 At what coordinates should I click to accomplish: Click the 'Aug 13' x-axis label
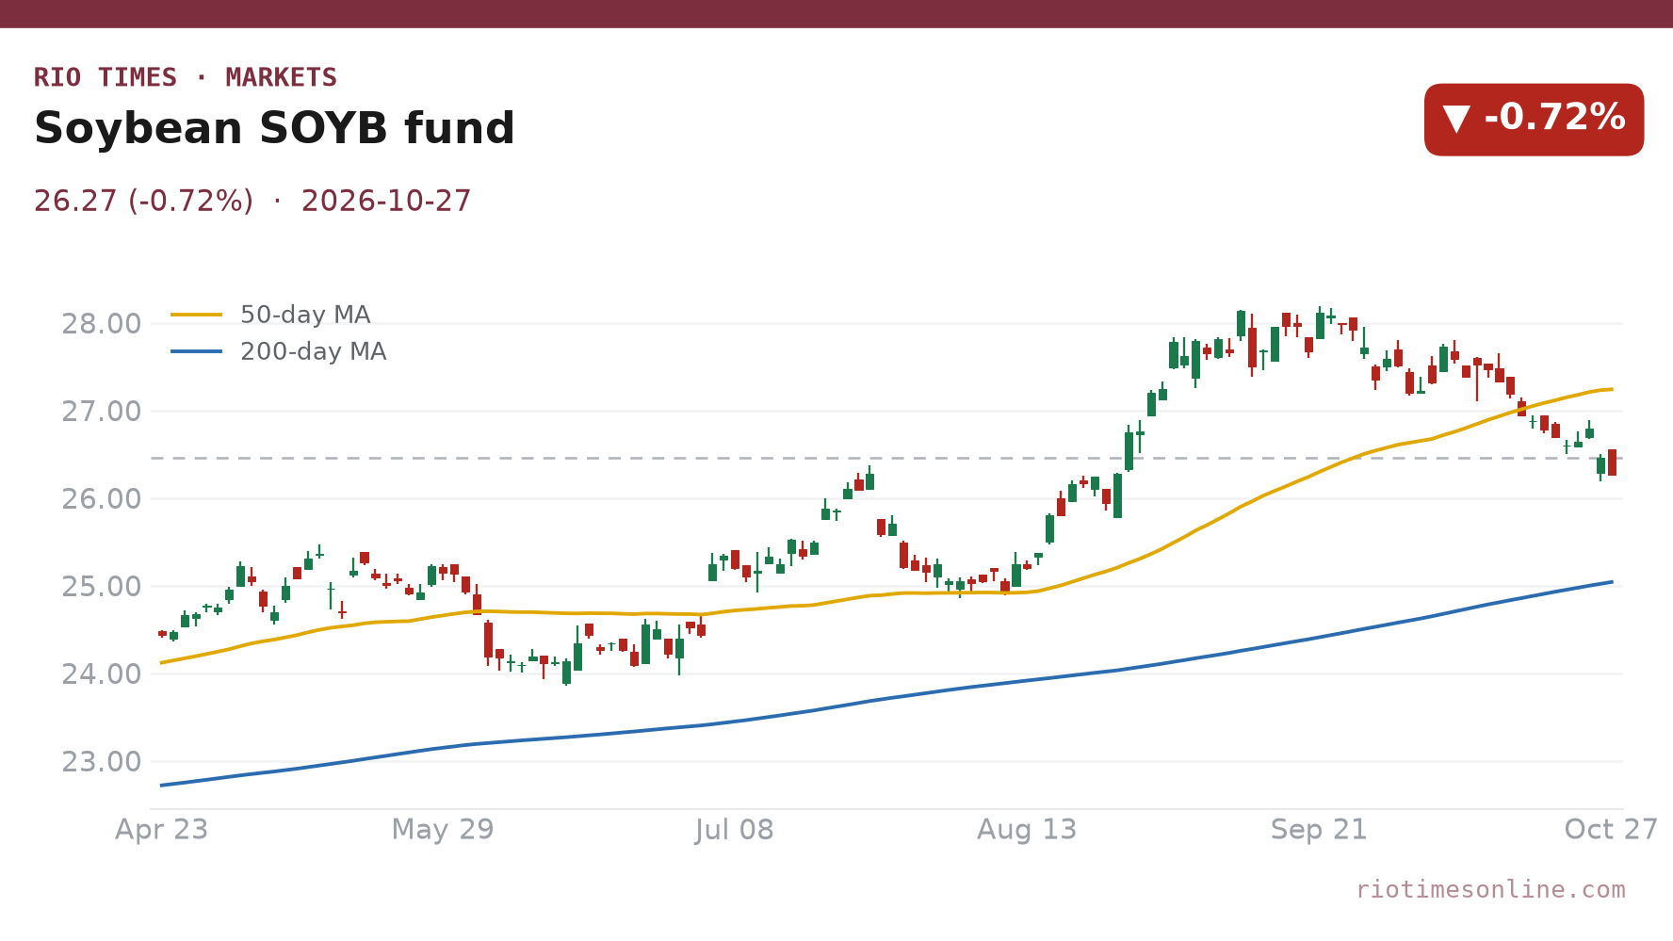coord(1027,830)
